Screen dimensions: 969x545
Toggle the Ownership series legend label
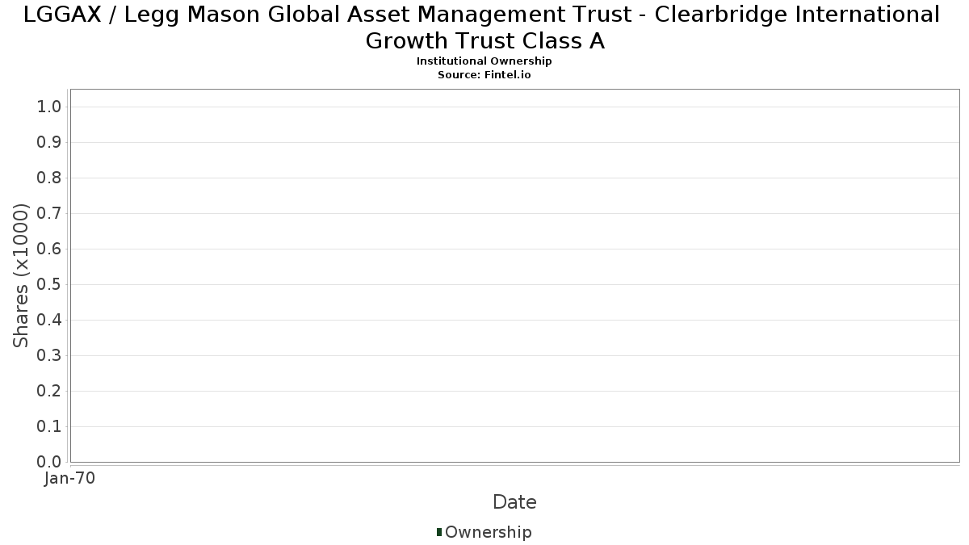pos(488,532)
